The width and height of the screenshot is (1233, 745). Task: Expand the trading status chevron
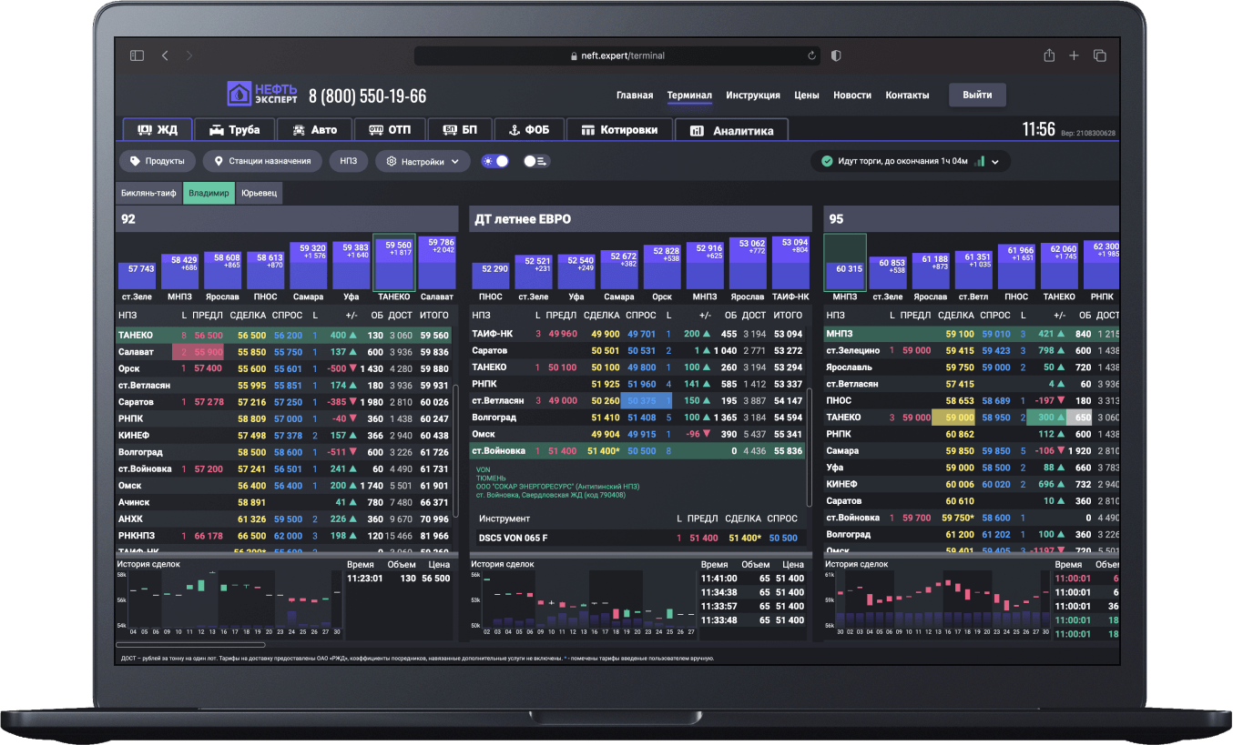click(x=995, y=162)
